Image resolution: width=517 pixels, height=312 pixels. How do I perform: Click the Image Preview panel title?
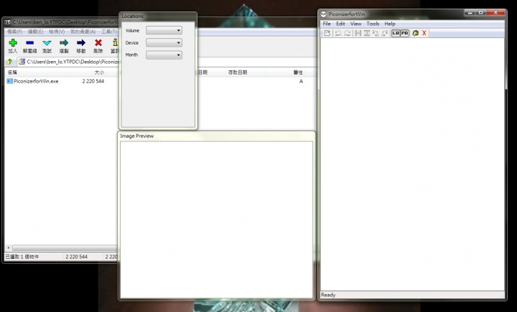coord(137,136)
